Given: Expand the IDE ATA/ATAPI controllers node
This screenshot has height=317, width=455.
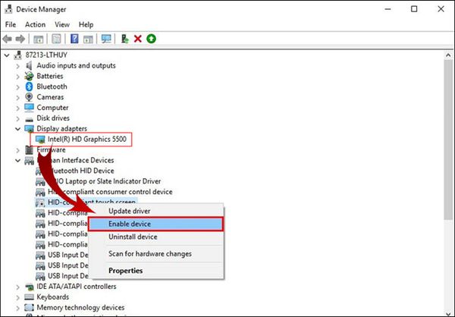Looking at the screenshot, I should click(18, 287).
